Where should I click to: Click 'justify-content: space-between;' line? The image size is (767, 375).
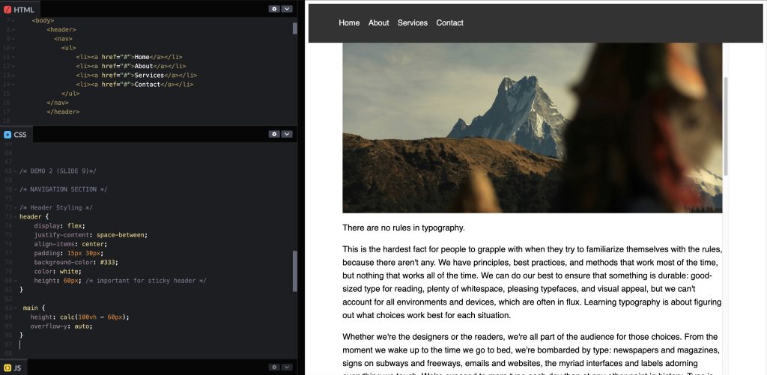tap(91, 235)
